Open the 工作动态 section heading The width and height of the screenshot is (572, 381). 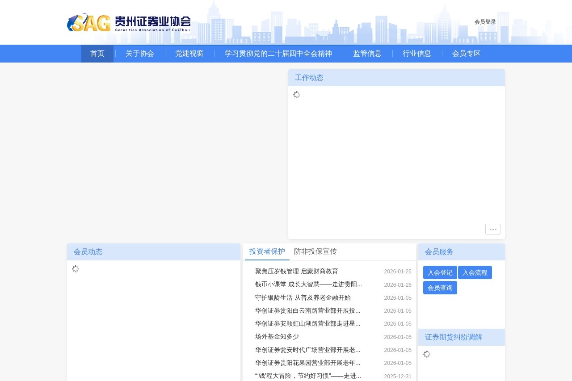point(309,78)
